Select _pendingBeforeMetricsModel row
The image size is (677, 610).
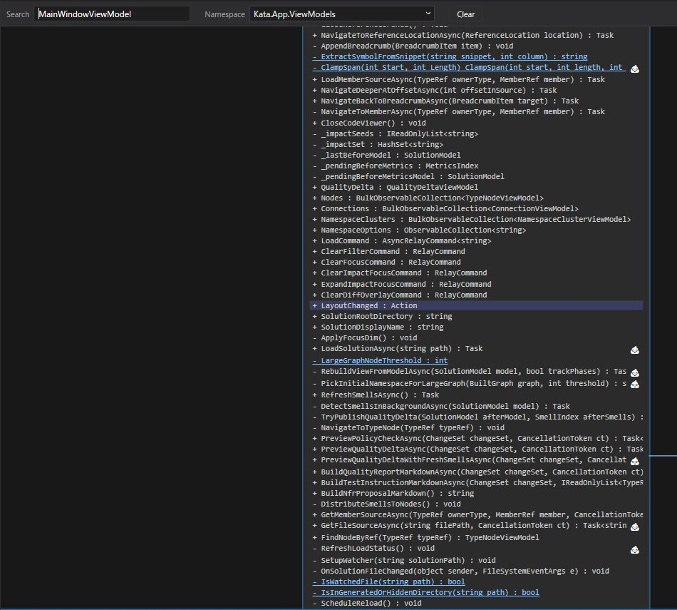coord(408,177)
